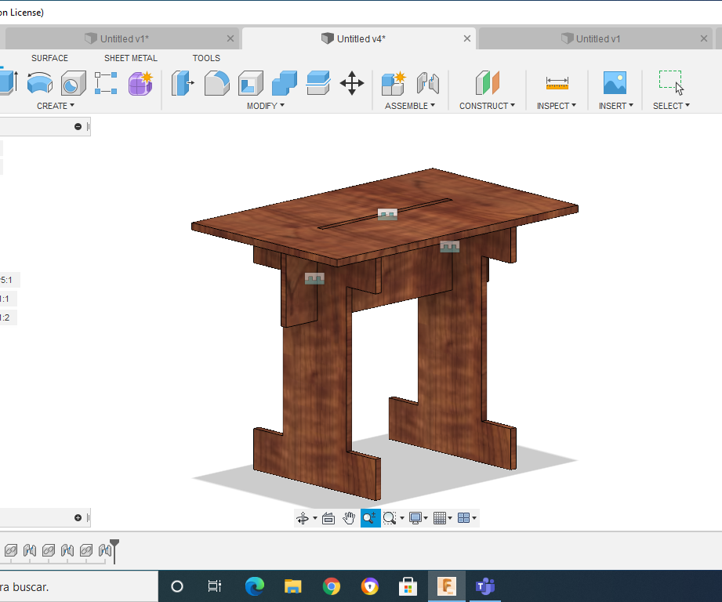Select the first joint feature in the timeline
722x602 pixels.
(x=30, y=550)
